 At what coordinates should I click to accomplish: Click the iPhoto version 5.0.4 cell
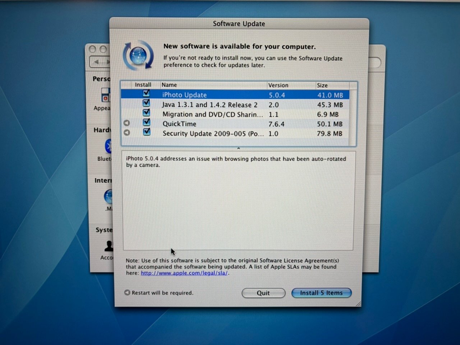277,95
